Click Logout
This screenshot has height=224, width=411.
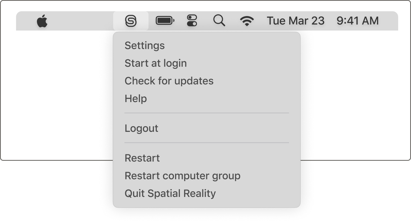click(142, 128)
